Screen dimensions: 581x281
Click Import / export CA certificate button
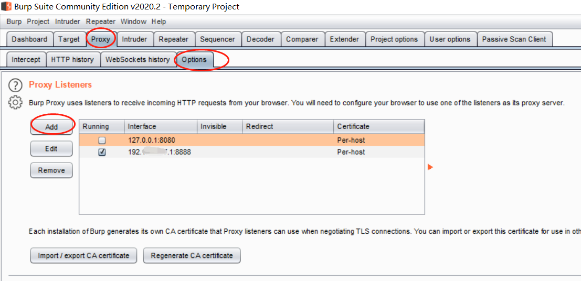point(84,255)
